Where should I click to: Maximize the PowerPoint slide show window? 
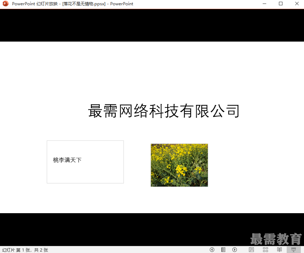click(281, 4)
